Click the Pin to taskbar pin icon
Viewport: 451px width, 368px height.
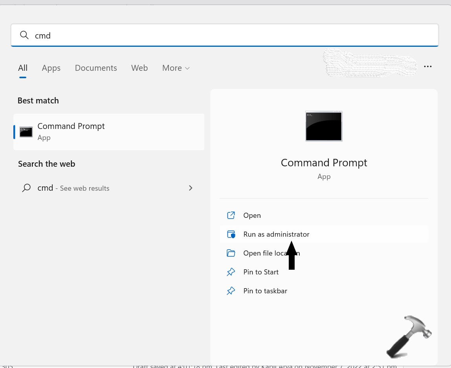click(231, 291)
